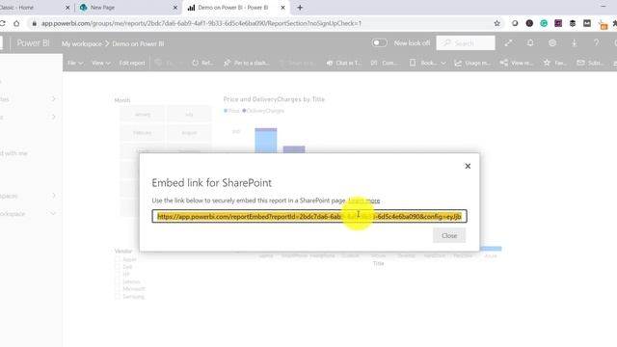617x347 pixels.
Task: Check the Dell vendor checkbox
Action: pos(118,267)
